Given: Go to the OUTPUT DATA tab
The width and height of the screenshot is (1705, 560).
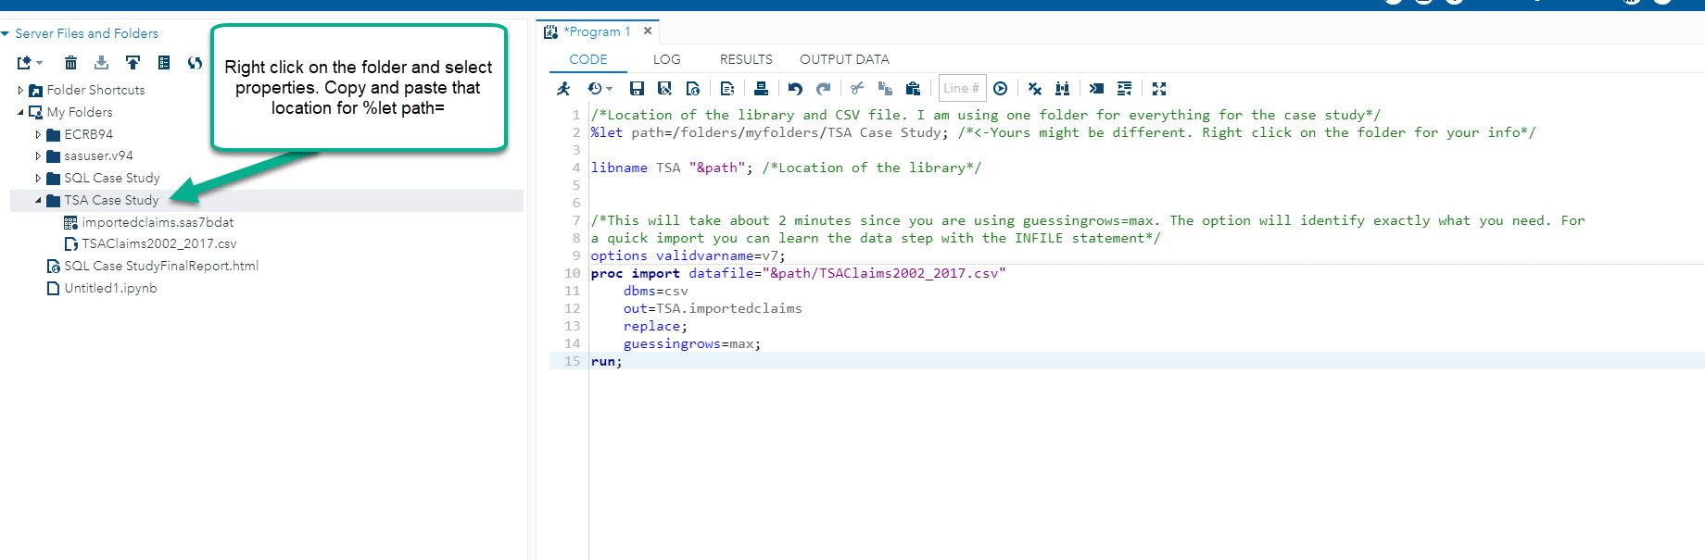Looking at the screenshot, I should (x=844, y=59).
